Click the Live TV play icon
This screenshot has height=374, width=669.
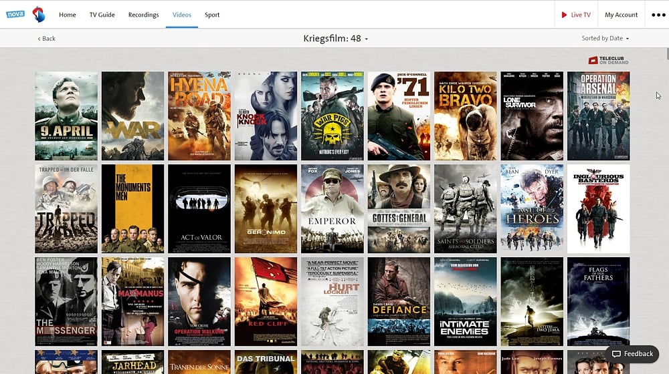tap(564, 15)
